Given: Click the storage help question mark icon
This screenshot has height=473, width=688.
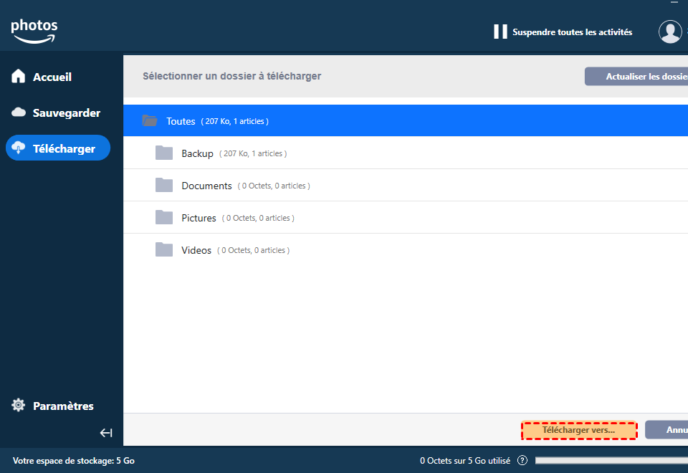Looking at the screenshot, I should [x=522, y=460].
